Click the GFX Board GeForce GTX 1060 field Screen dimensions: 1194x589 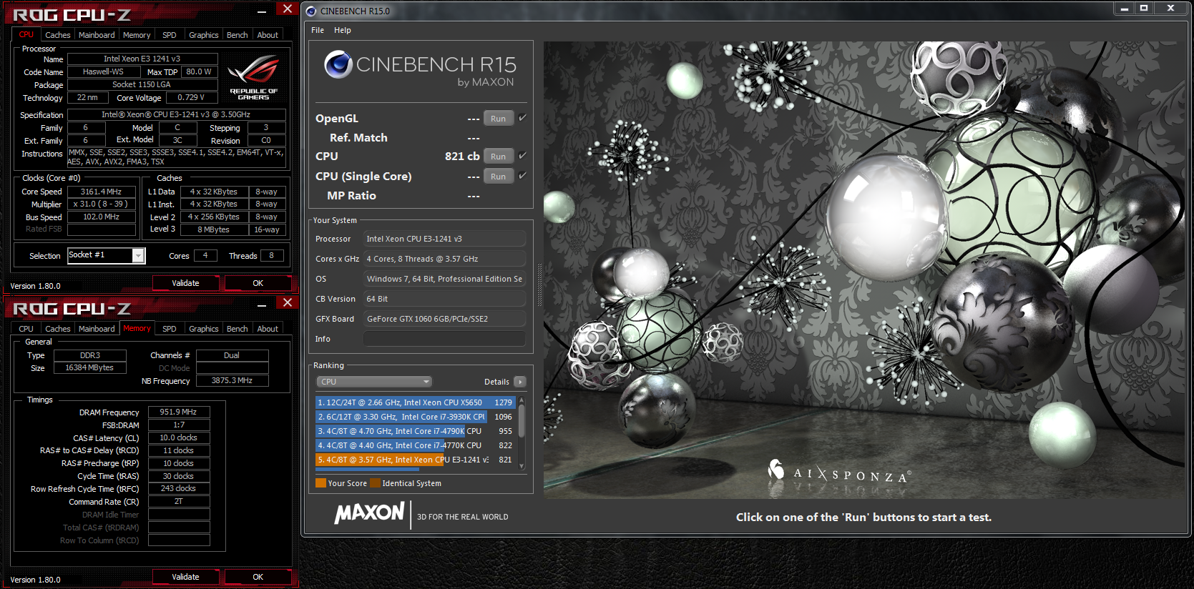point(444,319)
